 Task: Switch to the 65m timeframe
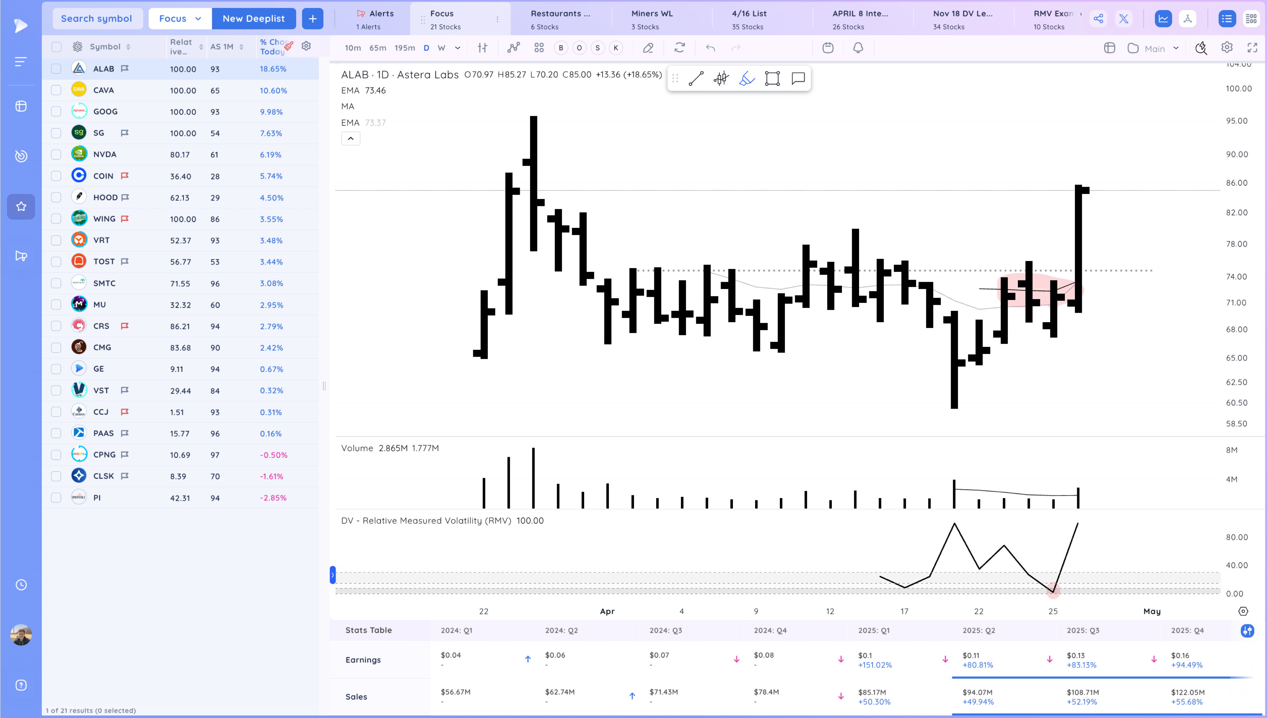coord(378,48)
